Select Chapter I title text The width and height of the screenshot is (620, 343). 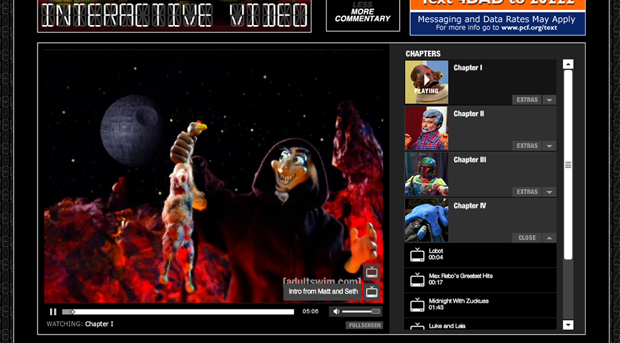coord(468,68)
